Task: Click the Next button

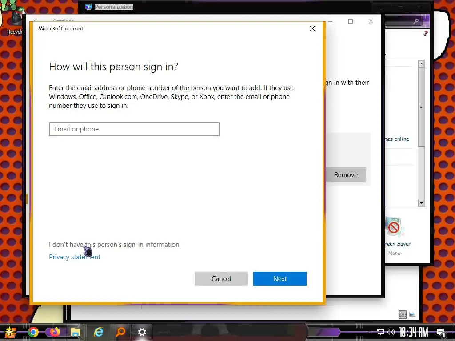Action: 280,279
